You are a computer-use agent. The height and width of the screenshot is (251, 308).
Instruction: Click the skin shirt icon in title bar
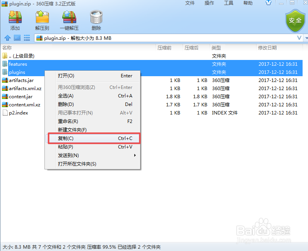pos(268,3)
